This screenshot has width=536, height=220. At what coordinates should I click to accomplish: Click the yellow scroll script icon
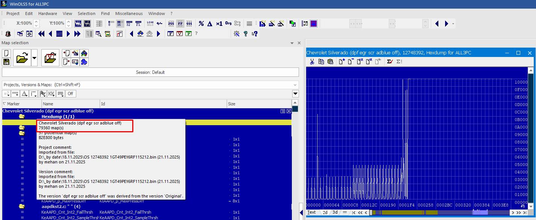[107, 34]
